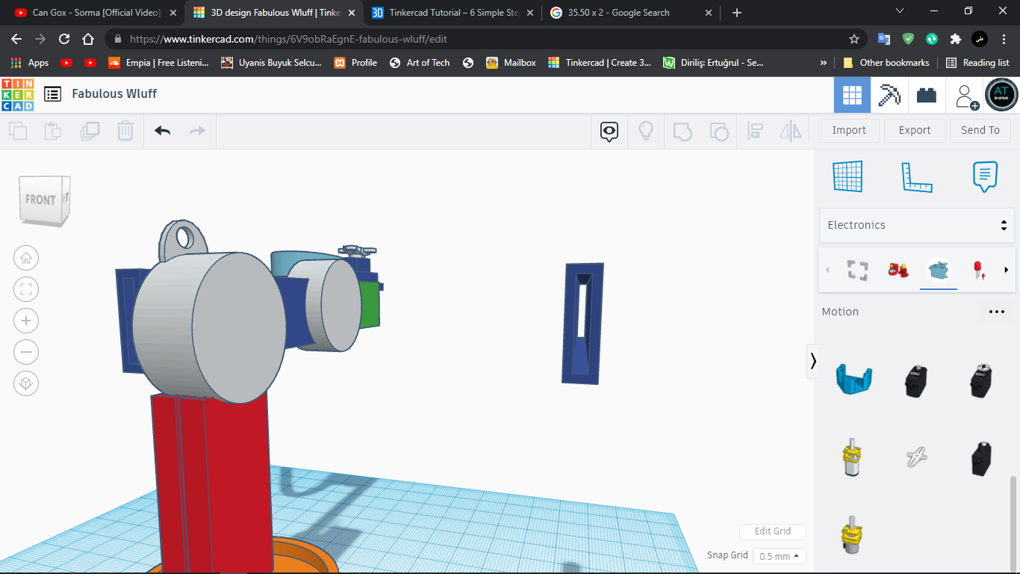
Task: Select the Ruler tool
Action: click(x=917, y=176)
